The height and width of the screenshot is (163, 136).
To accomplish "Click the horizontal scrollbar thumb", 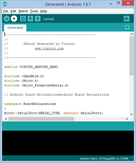I will tap(41, 119).
